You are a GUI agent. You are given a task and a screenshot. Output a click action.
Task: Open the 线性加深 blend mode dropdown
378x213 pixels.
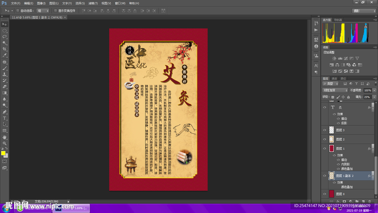[335, 90]
